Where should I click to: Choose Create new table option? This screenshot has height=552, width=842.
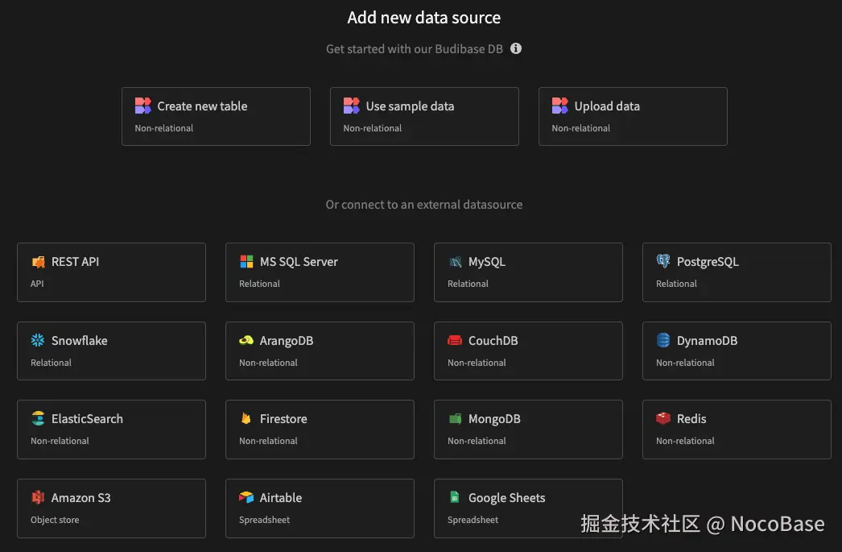click(x=216, y=116)
